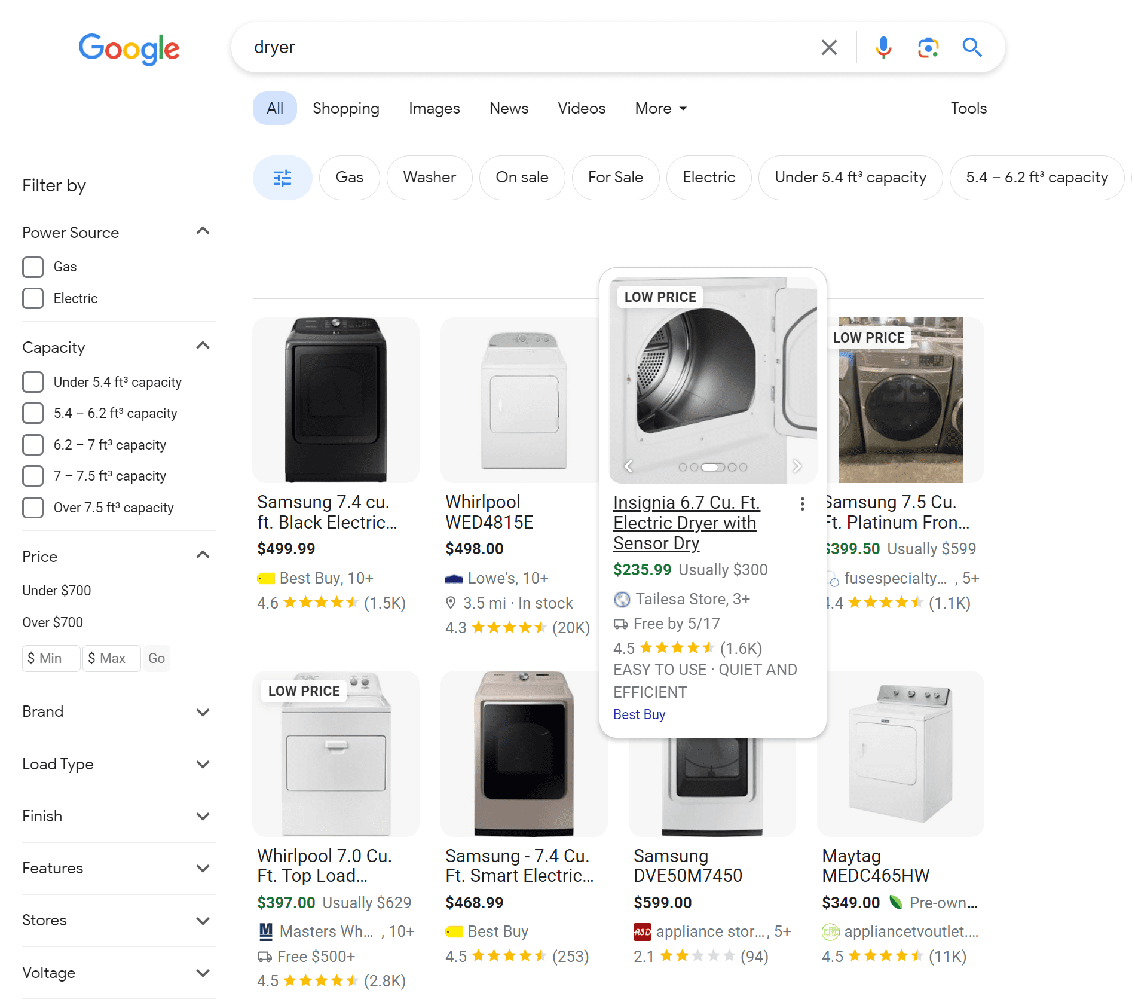Viewport: 1132px width, 1002px height.
Task: Click the search magnifier icon
Action: [x=972, y=47]
